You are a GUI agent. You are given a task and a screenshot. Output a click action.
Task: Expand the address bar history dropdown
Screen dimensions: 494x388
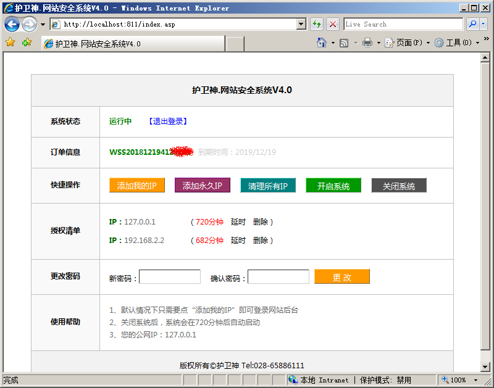(301, 24)
